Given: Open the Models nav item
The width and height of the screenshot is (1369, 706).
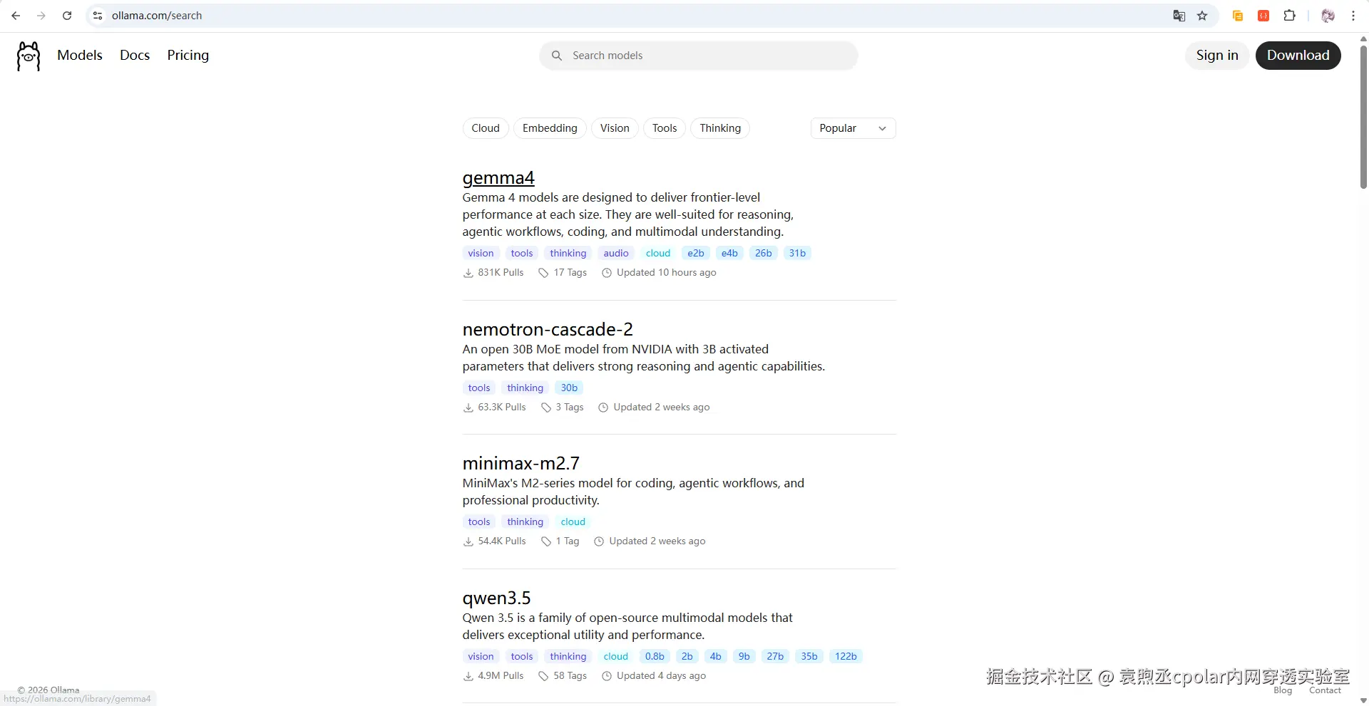Looking at the screenshot, I should pyautogui.click(x=80, y=56).
